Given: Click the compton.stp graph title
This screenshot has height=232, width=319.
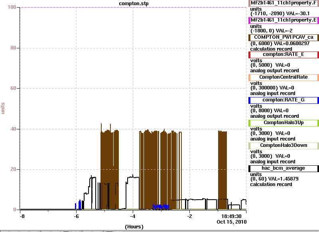Looking at the screenshot, I should (x=134, y=4).
